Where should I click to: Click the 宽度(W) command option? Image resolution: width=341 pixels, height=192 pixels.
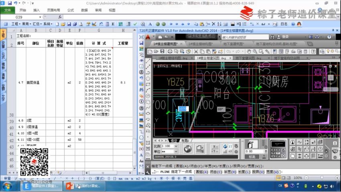click(272, 172)
